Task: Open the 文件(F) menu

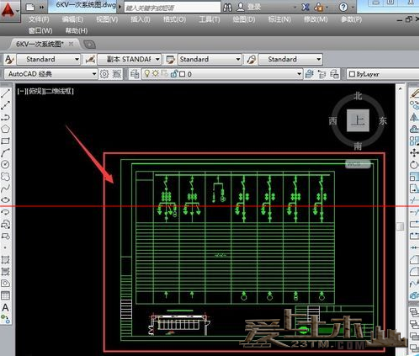Action: click(39, 19)
